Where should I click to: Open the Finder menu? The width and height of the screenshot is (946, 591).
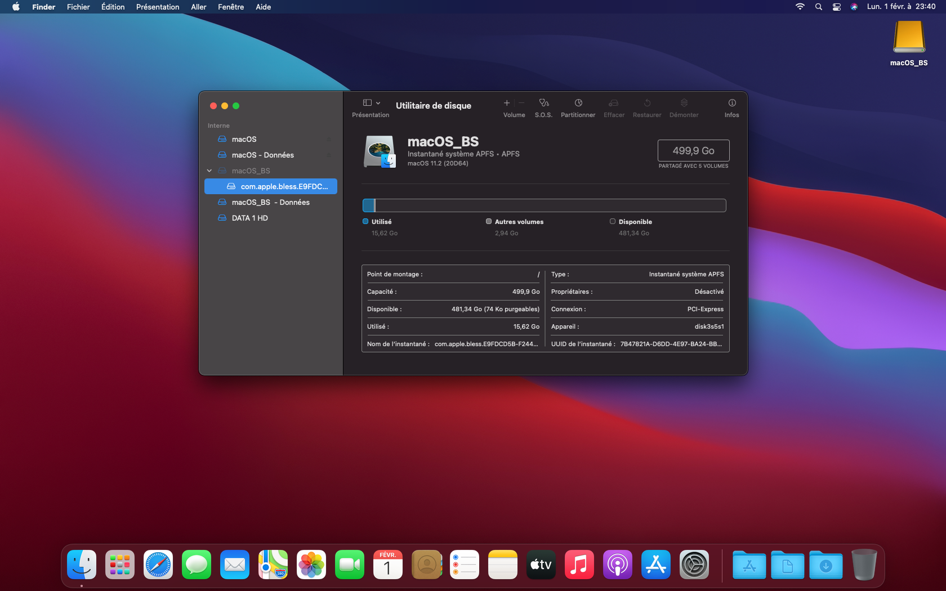click(x=44, y=7)
